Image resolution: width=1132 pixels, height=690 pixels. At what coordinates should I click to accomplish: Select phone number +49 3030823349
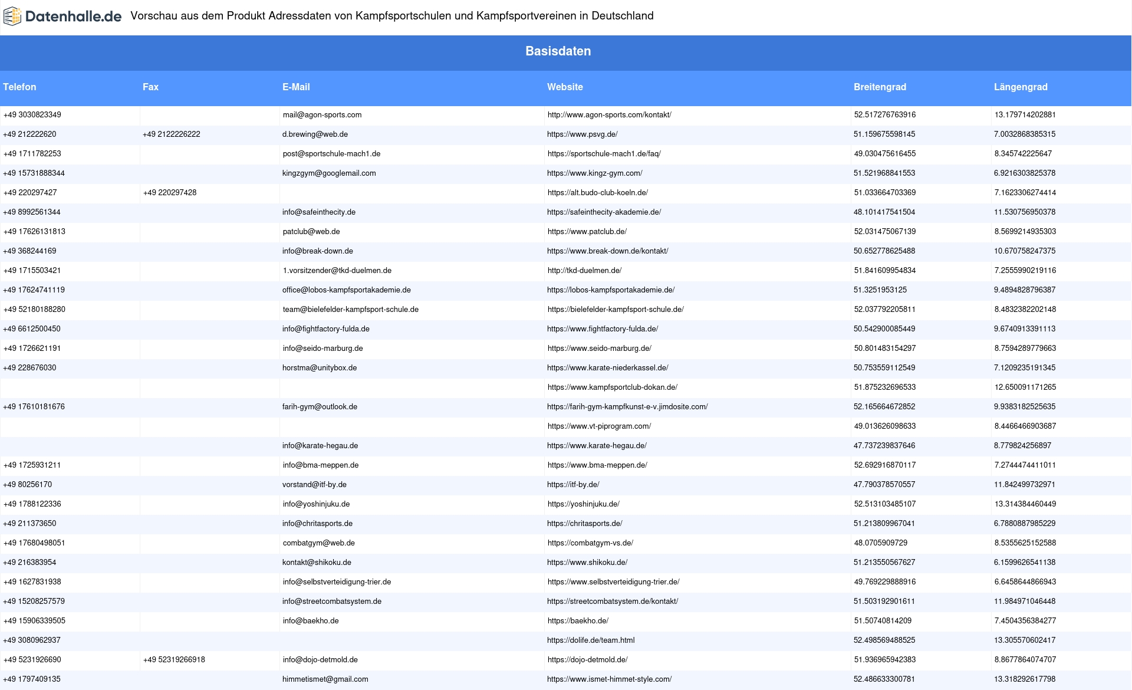(32, 115)
